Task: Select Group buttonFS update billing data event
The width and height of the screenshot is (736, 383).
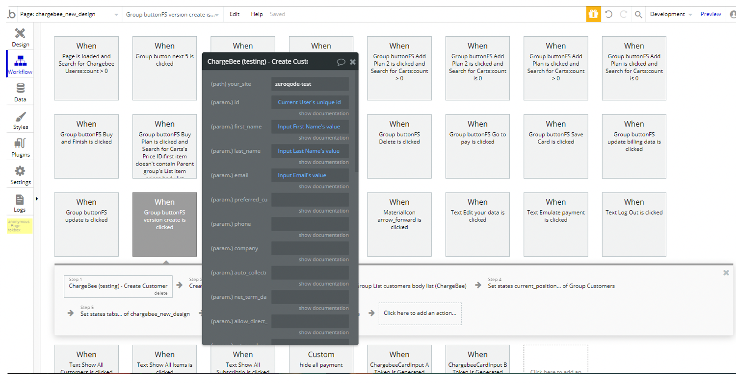Action: pyautogui.click(x=634, y=146)
